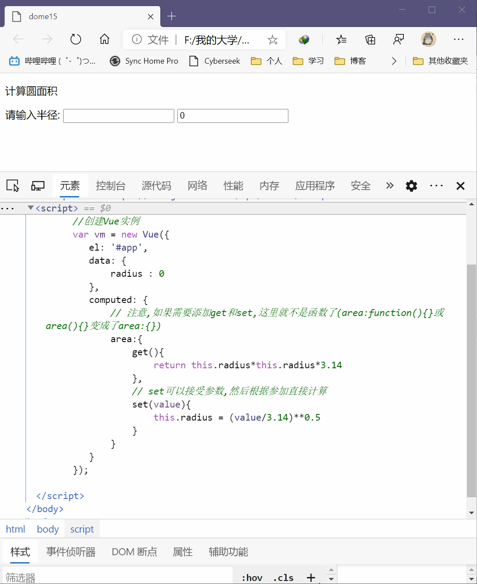This screenshot has height=584, width=477.
Task: Open the Sync Home Pro bookmark
Action: tap(144, 61)
